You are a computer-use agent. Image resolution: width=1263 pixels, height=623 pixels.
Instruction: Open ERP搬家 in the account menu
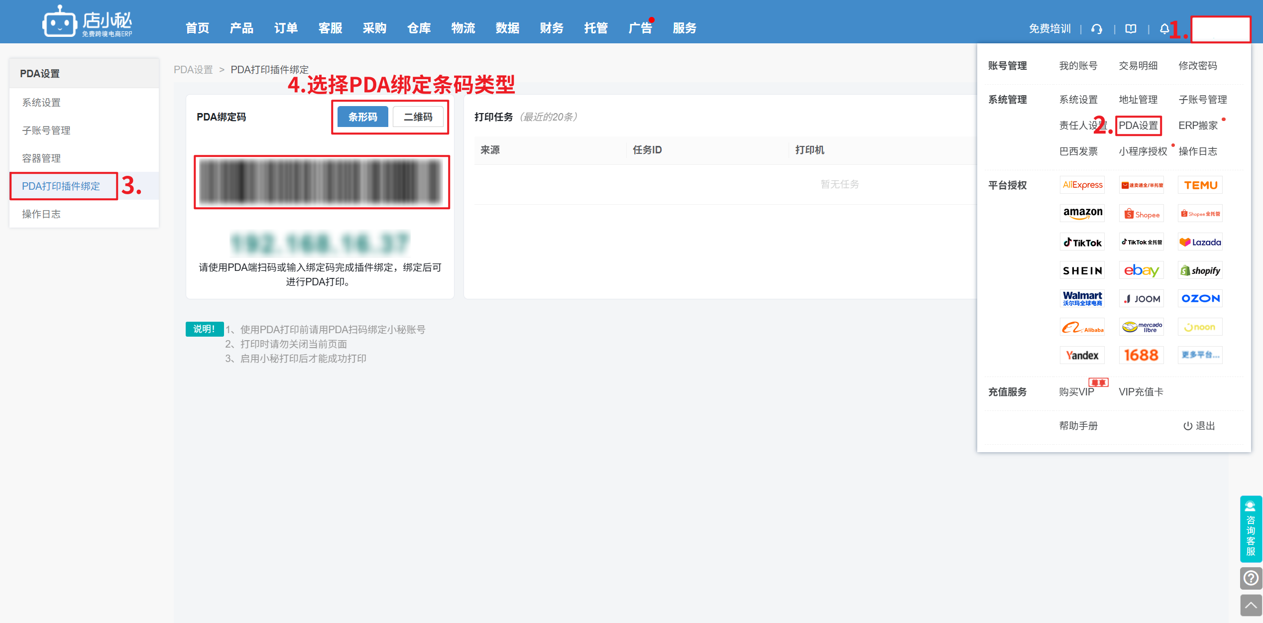1198,125
